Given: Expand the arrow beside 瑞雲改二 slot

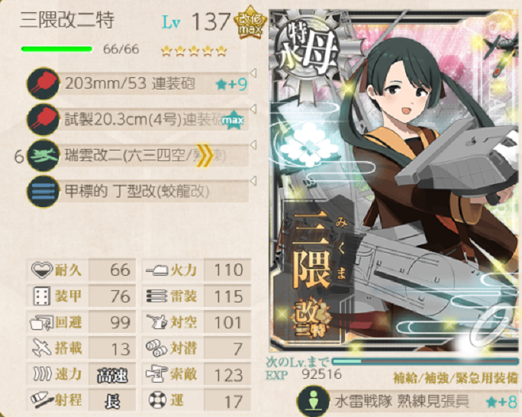Looking at the screenshot, I should [x=253, y=145].
